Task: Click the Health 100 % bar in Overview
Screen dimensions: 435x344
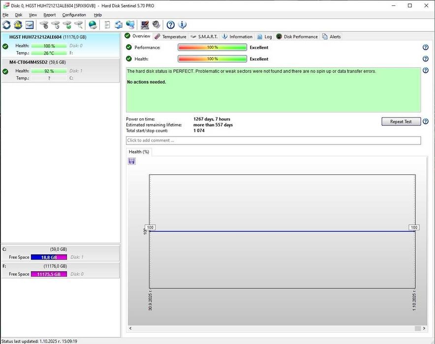Action: pyautogui.click(x=212, y=58)
